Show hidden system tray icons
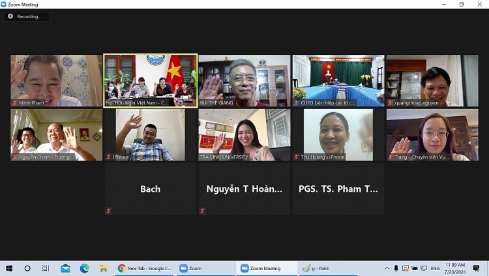489x276 pixels. click(387, 268)
